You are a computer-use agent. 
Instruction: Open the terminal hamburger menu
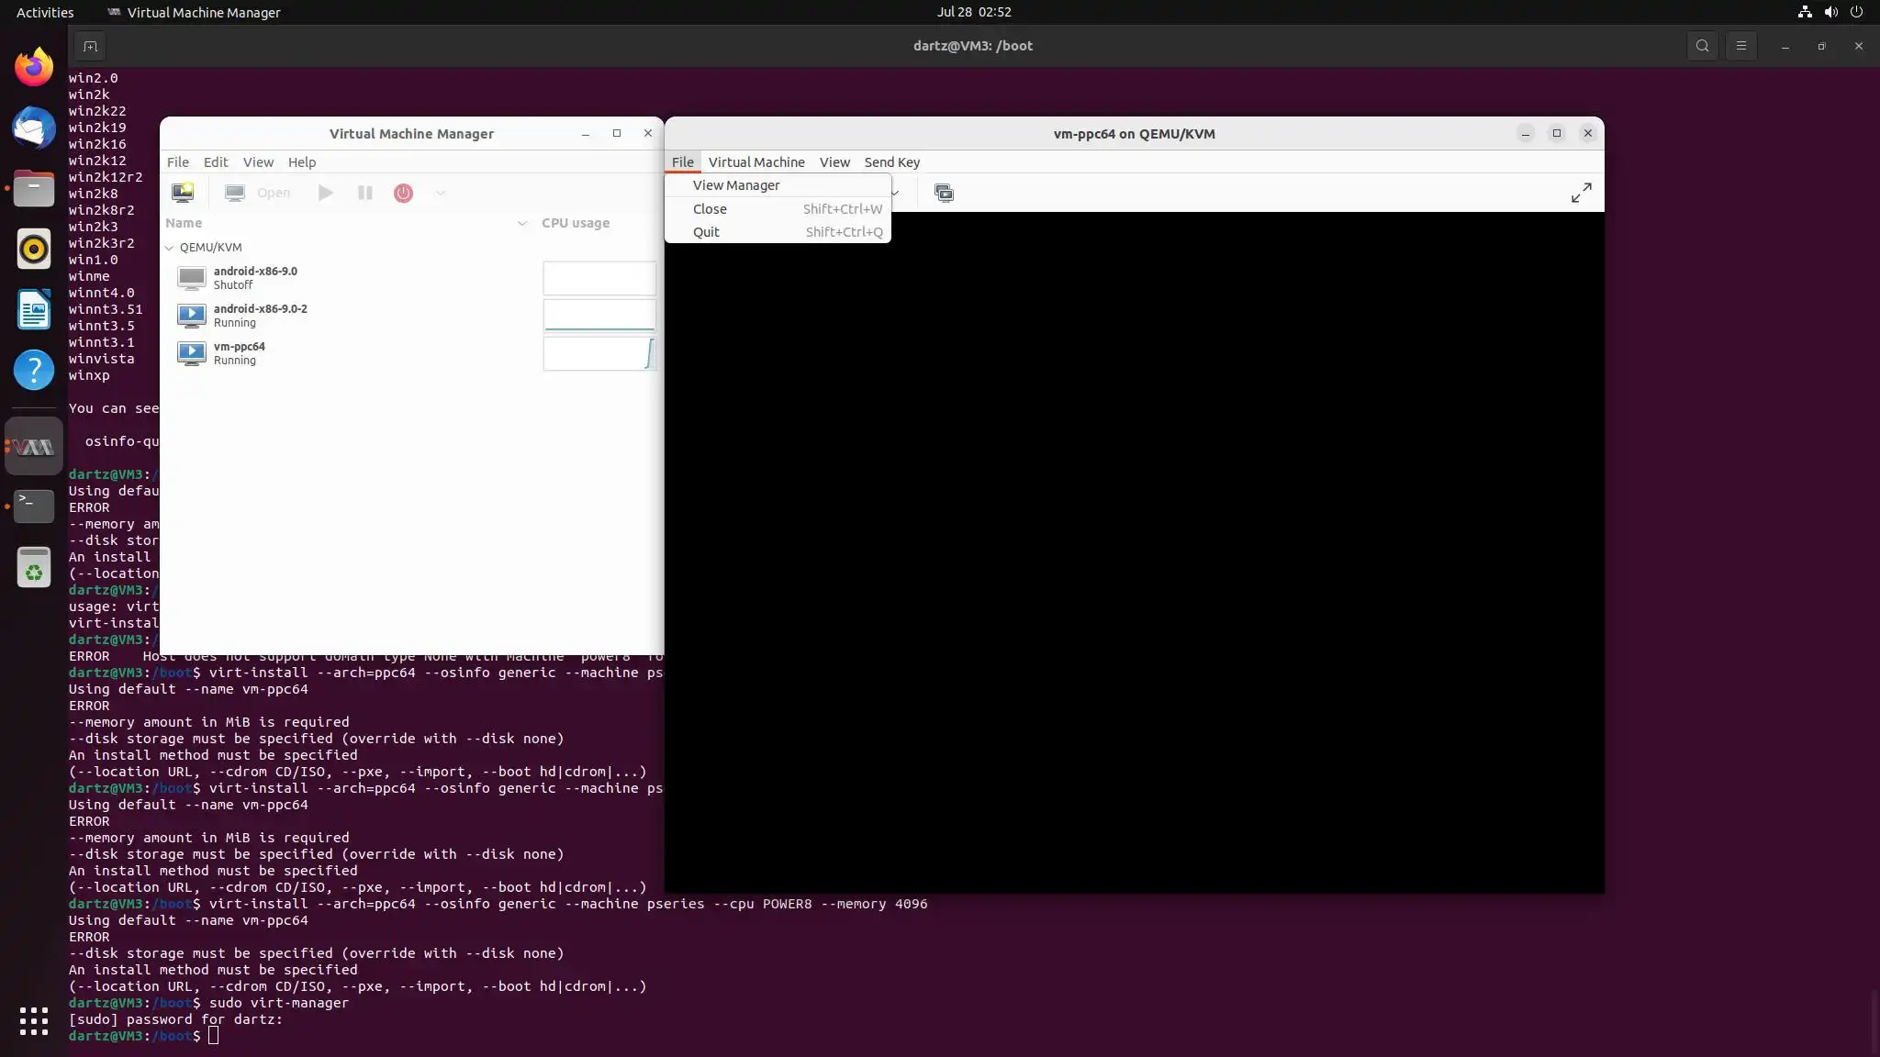[x=1740, y=46]
